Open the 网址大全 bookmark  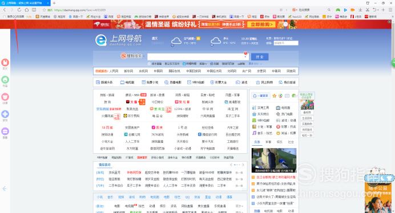click(x=94, y=17)
